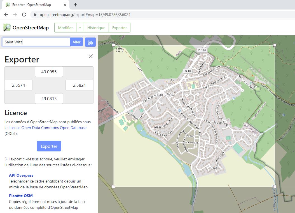This screenshot has width=295, height=213.
Task: Click the OpenStreetMap logo icon
Action: point(7,27)
